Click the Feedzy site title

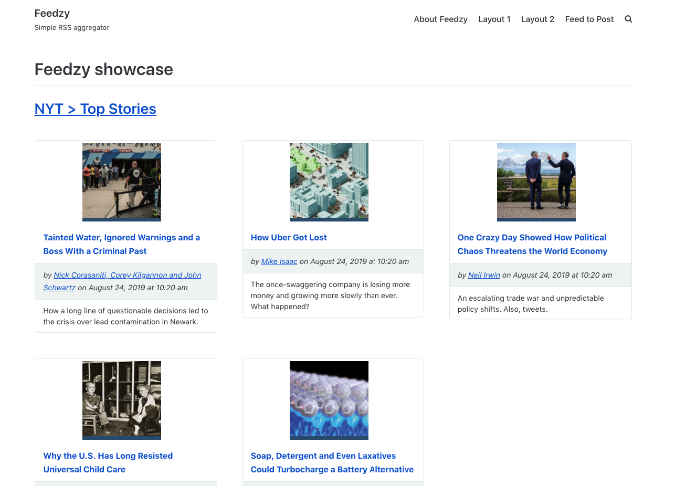[x=52, y=13]
